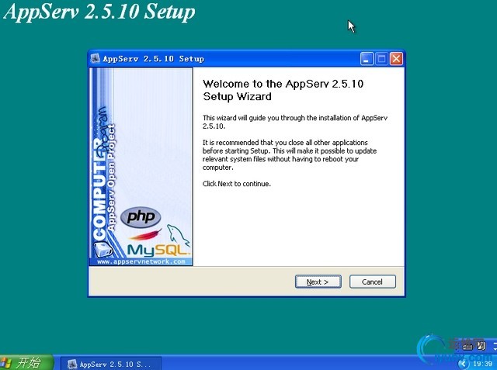
Task: Click 'Click Next to continue' text
Action: click(236, 184)
